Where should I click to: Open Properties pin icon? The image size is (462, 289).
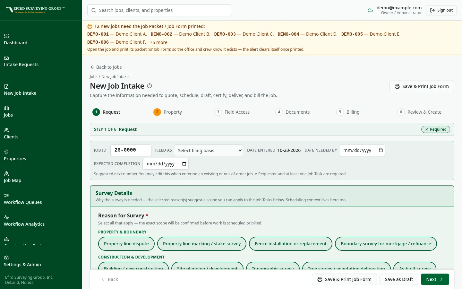6,152
